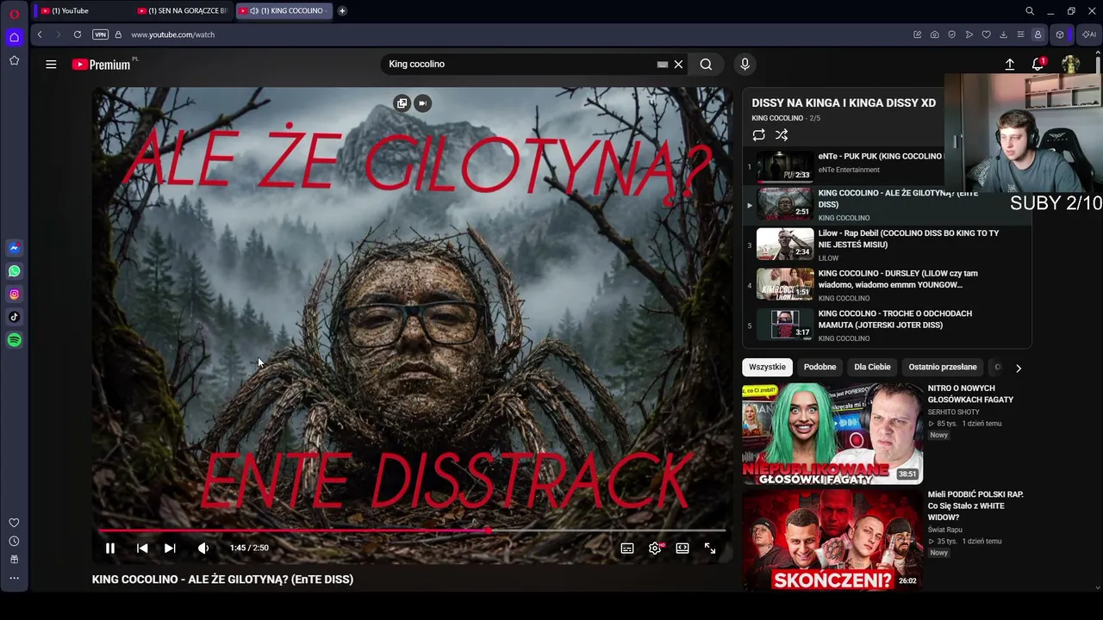Screen dimensions: 1103x620
Task: Take a snapshot with the camera icon
Action: [x=935, y=34]
